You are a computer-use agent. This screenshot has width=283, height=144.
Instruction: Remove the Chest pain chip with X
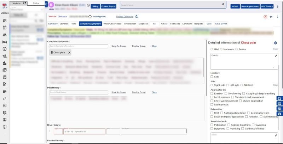pos(69,52)
